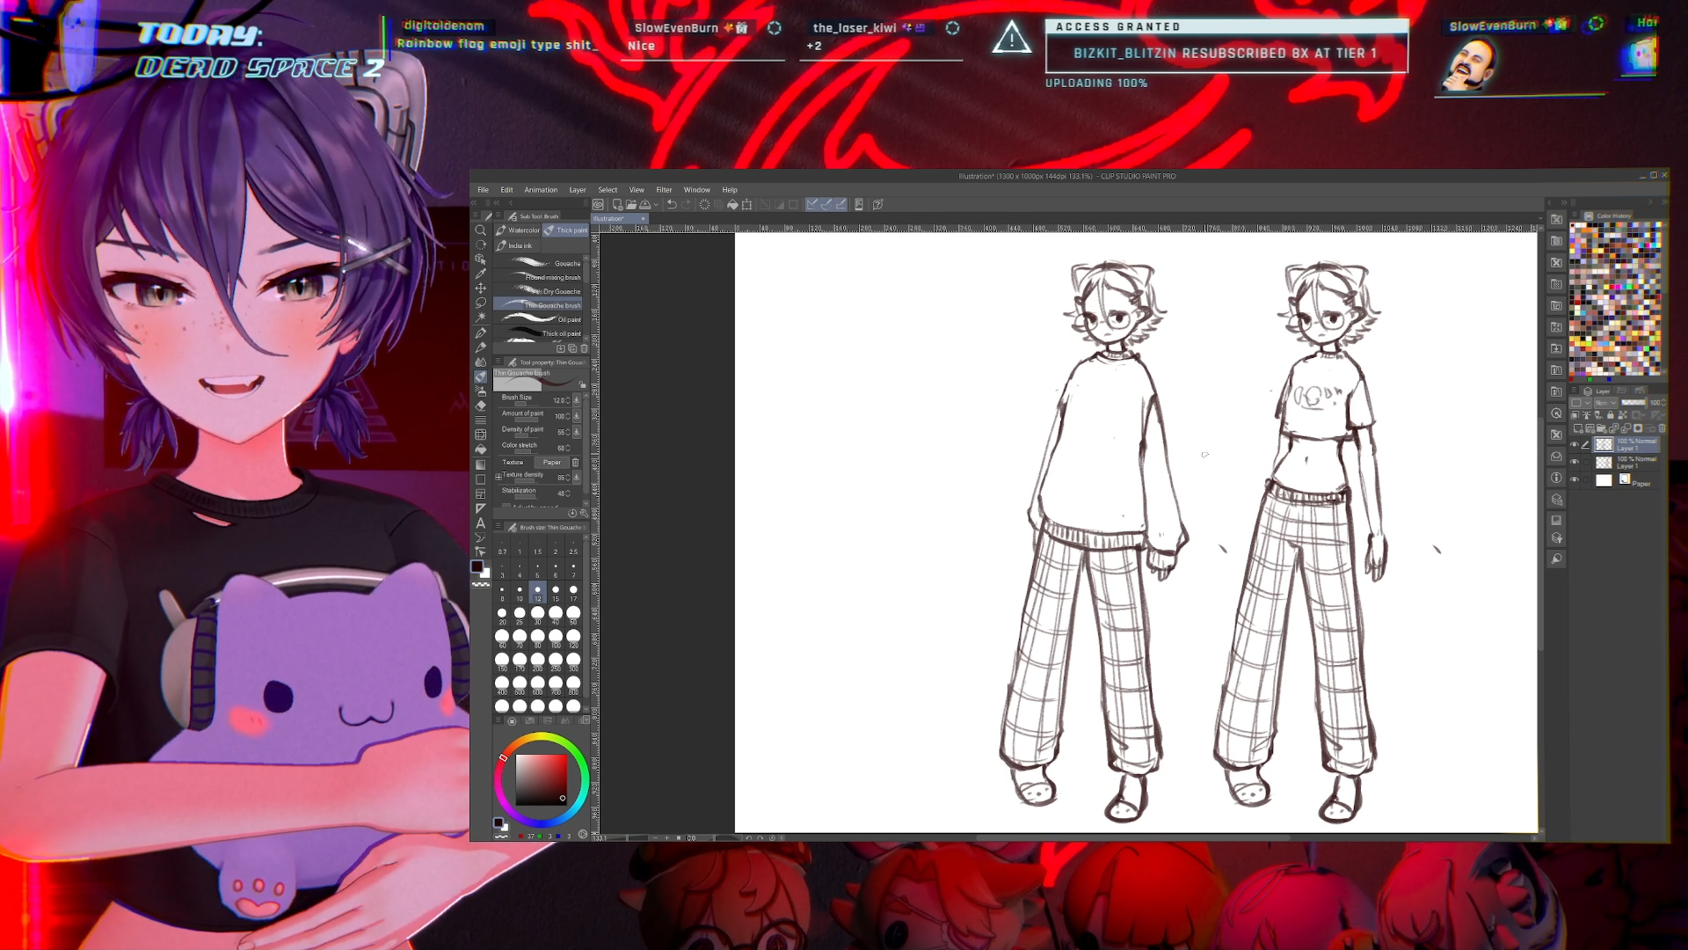Toggle visibility of the second layer
This screenshot has width=1688, height=950.
click(1575, 462)
